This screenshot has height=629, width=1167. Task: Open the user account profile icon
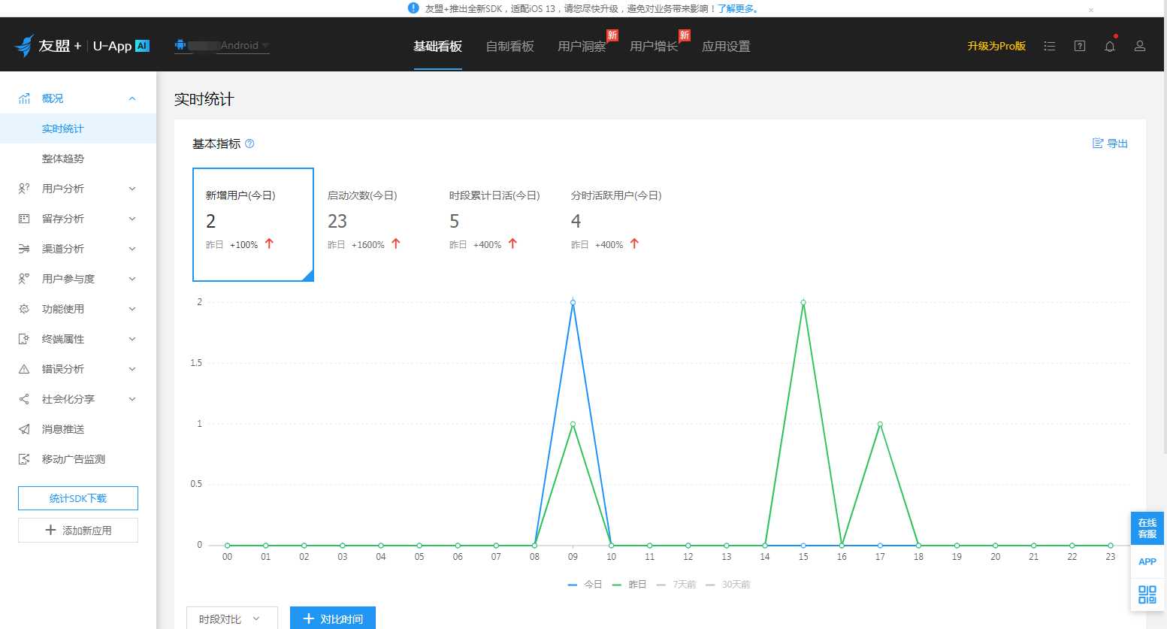click(x=1140, y=46)
